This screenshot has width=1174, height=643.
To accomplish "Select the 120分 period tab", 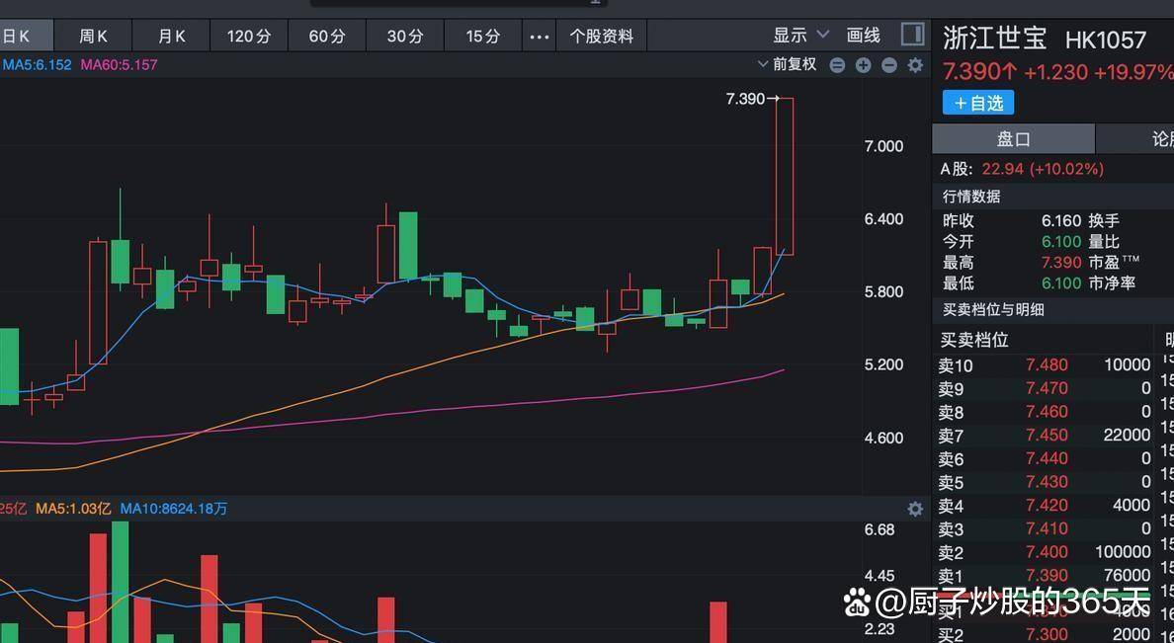I will point(248,37).
